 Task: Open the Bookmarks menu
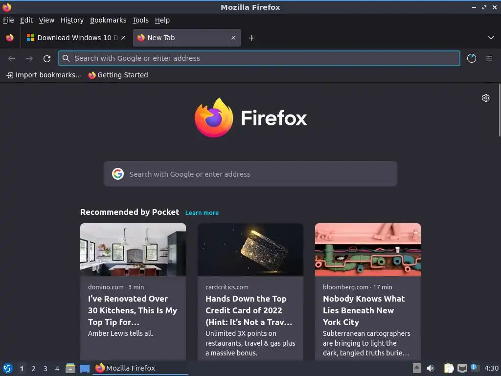[x=108, y=20]
